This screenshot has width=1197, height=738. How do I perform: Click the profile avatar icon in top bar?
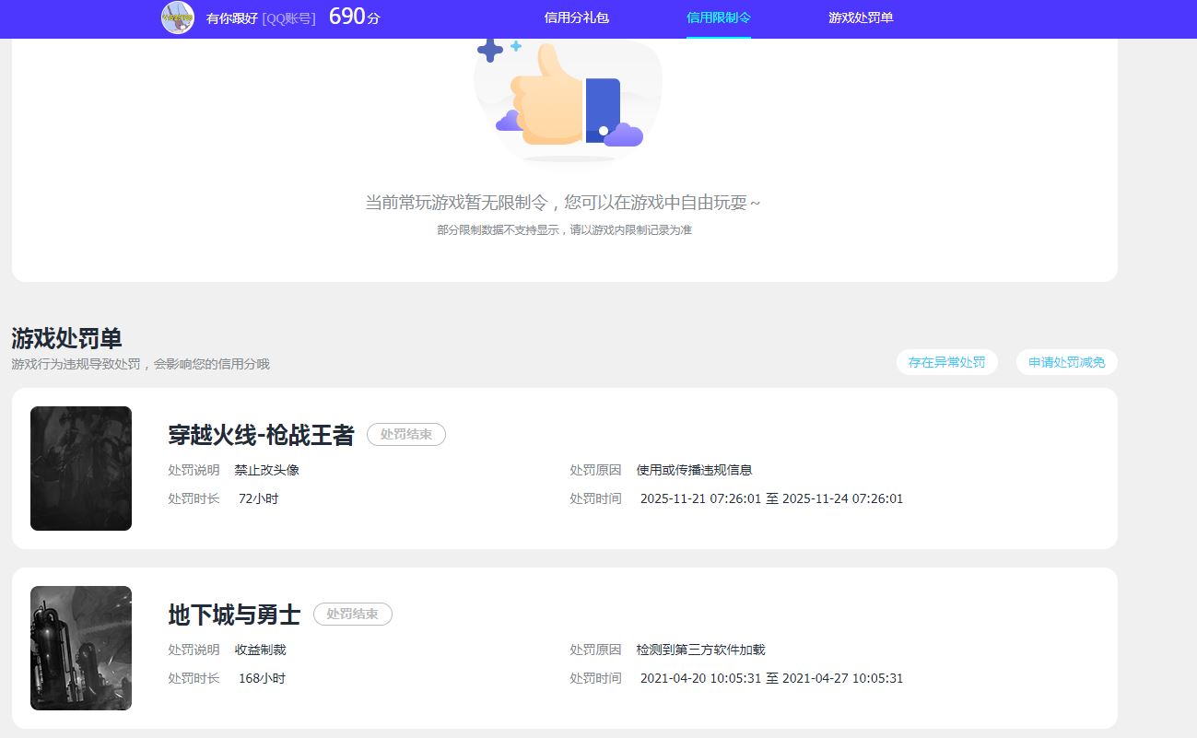click(x=178, y=18)
